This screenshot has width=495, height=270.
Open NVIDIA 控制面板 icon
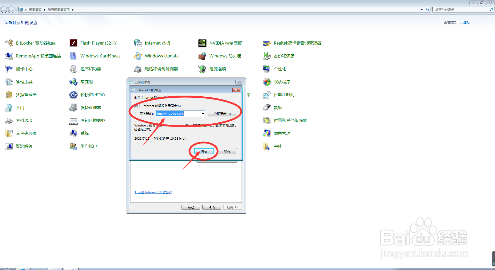[x=202, y=43]
